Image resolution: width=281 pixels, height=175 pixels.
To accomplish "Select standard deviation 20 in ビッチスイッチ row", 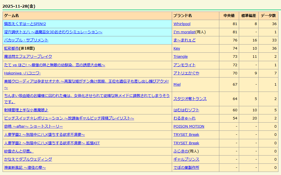I will (x=255, y=118).
